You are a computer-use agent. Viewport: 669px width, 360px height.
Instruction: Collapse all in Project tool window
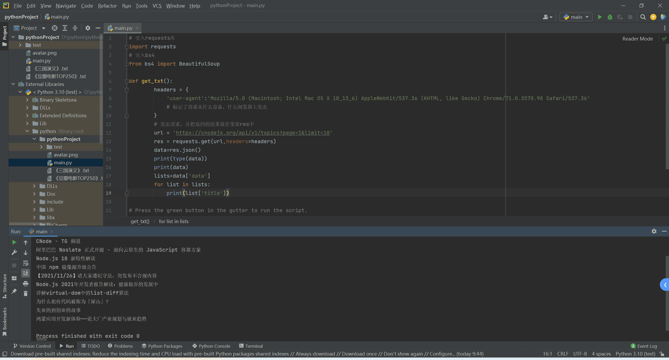click(75, 28)
